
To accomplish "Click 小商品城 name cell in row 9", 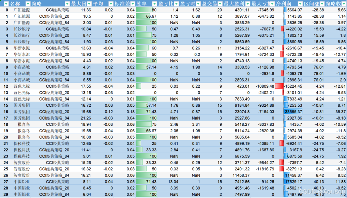I will (x=22, y=67).
